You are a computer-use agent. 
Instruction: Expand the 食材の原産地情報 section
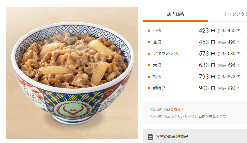(x=195, y=136)
